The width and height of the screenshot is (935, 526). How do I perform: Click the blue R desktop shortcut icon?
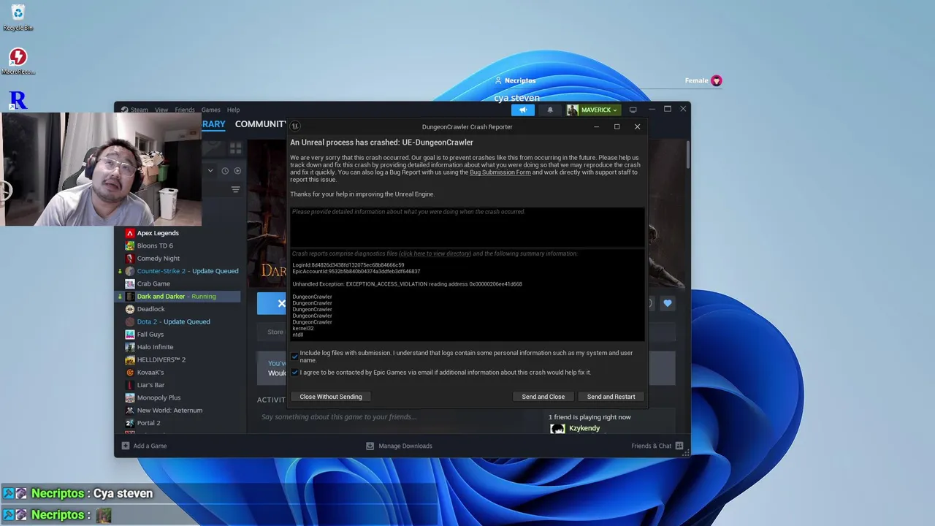[18, 100]
